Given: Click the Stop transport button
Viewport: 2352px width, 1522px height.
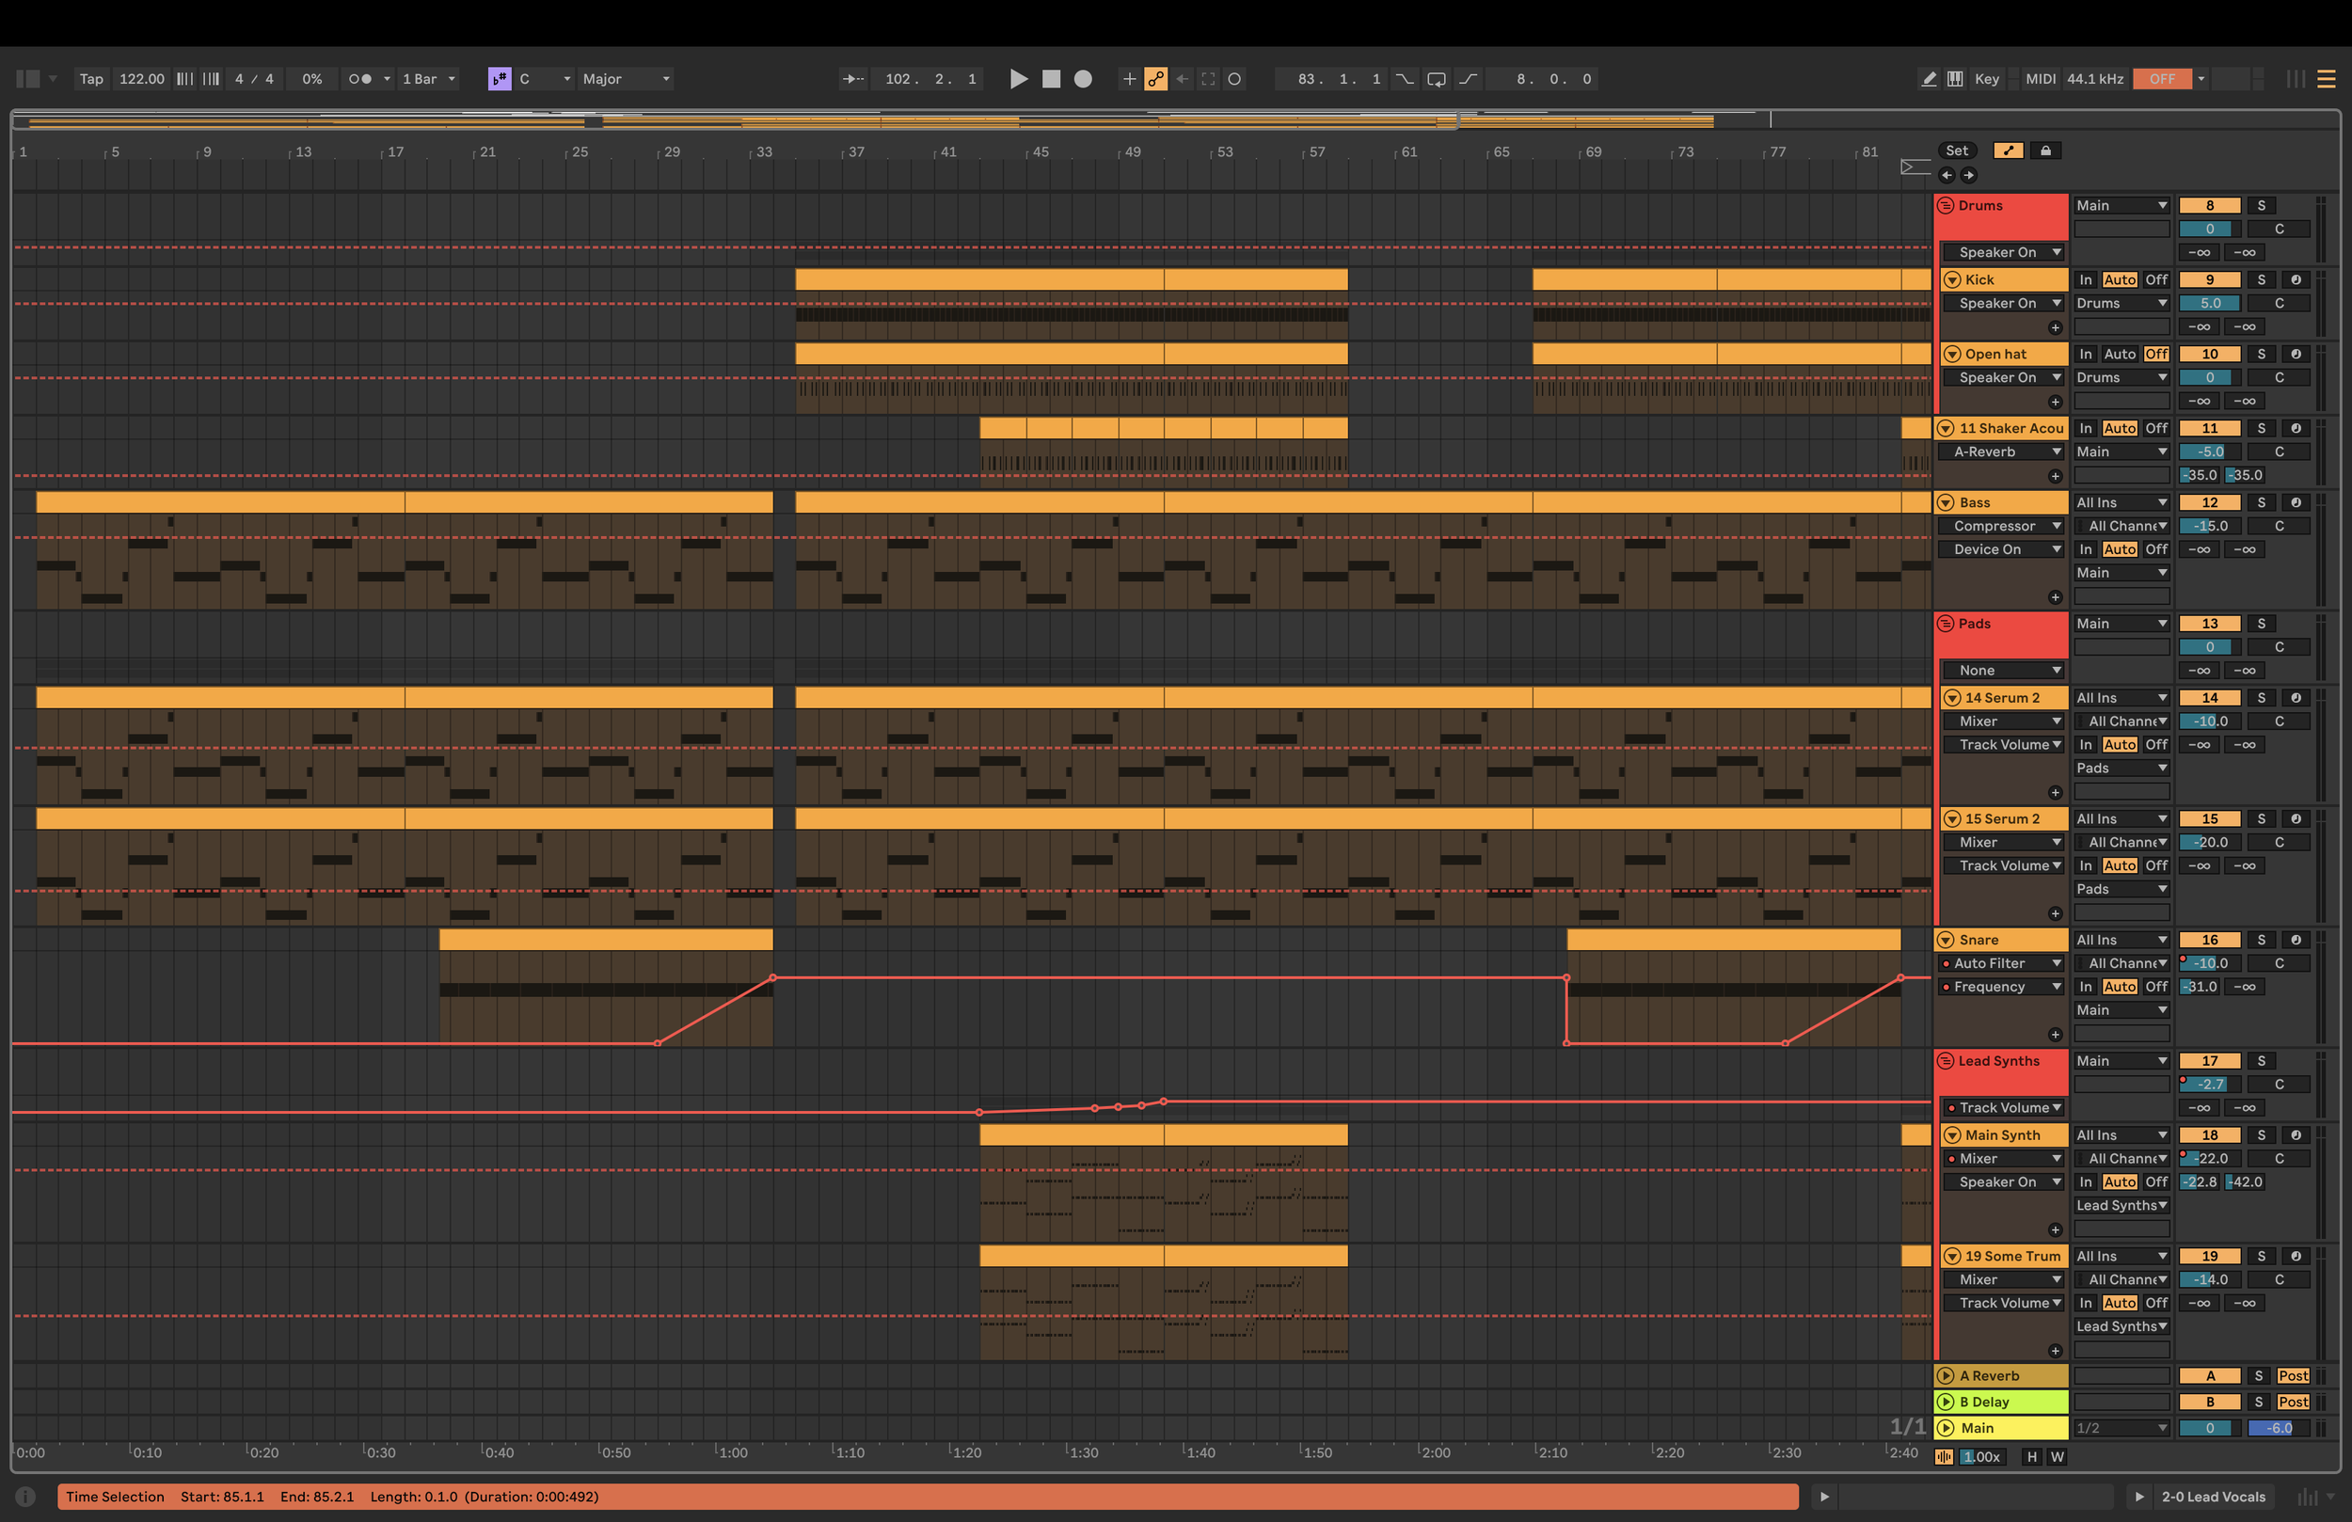Looking at the screenshot, I should pos(1051,79).
